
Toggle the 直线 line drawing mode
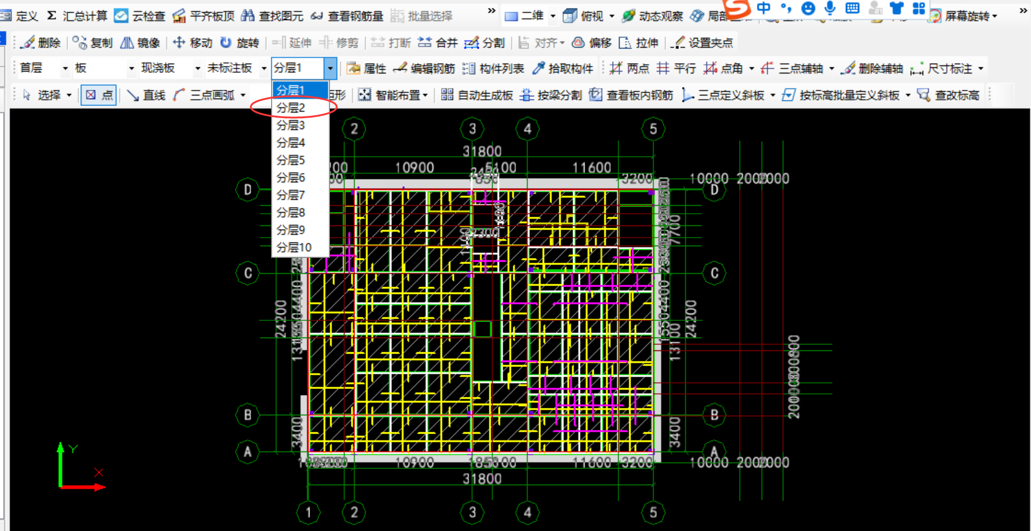coord(146,95)
